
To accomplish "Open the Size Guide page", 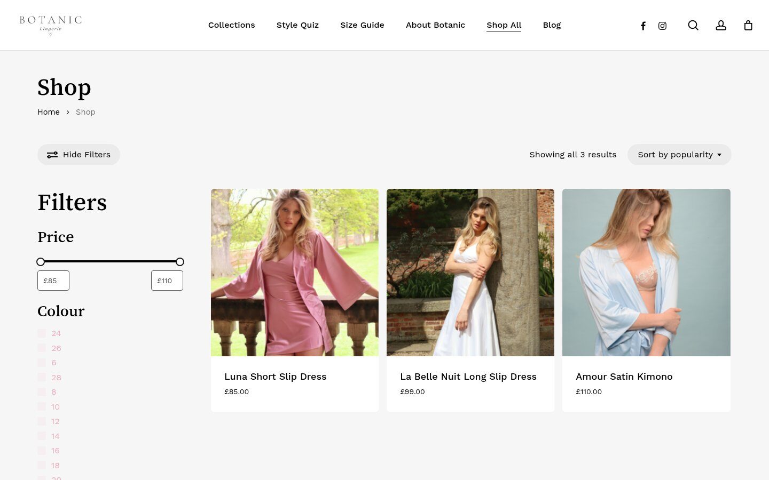I will coord(362,25).
